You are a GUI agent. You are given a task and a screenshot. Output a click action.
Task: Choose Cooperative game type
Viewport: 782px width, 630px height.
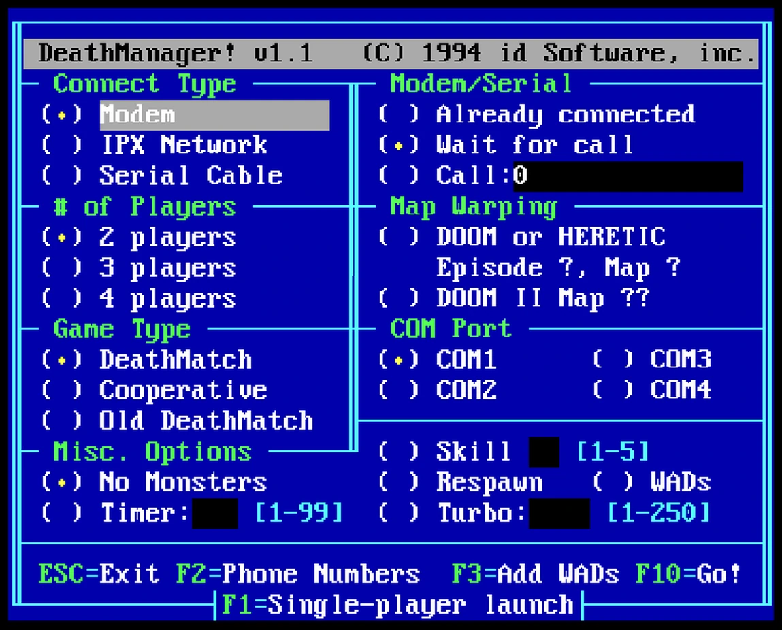coord(154,391)
